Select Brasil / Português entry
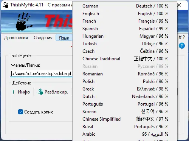The width and height of the screenshot is (189, 141). pos(125,127)
